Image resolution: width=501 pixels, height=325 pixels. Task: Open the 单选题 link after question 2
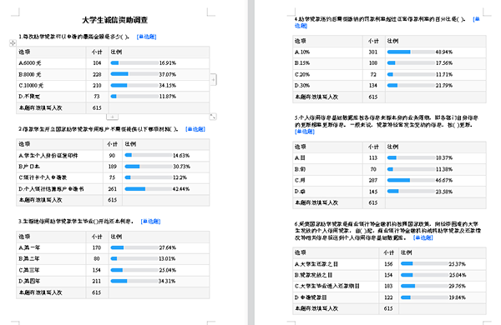click(x=195, y=129)
